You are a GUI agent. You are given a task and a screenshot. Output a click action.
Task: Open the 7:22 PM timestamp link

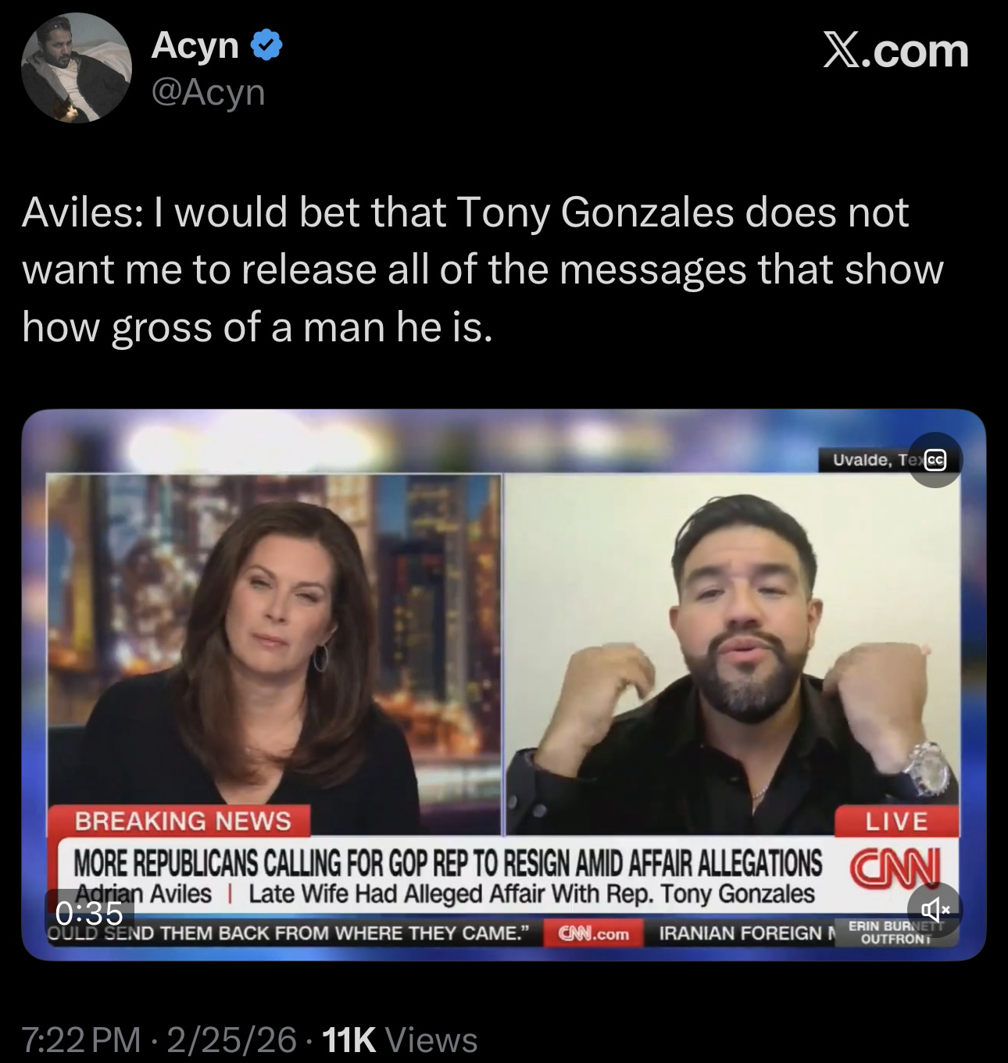coord(81,1040)
